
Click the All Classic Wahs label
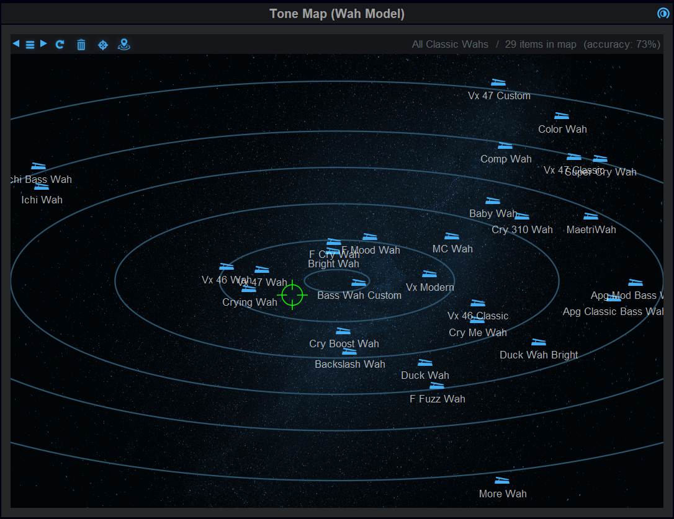click(x=449, y=45)
